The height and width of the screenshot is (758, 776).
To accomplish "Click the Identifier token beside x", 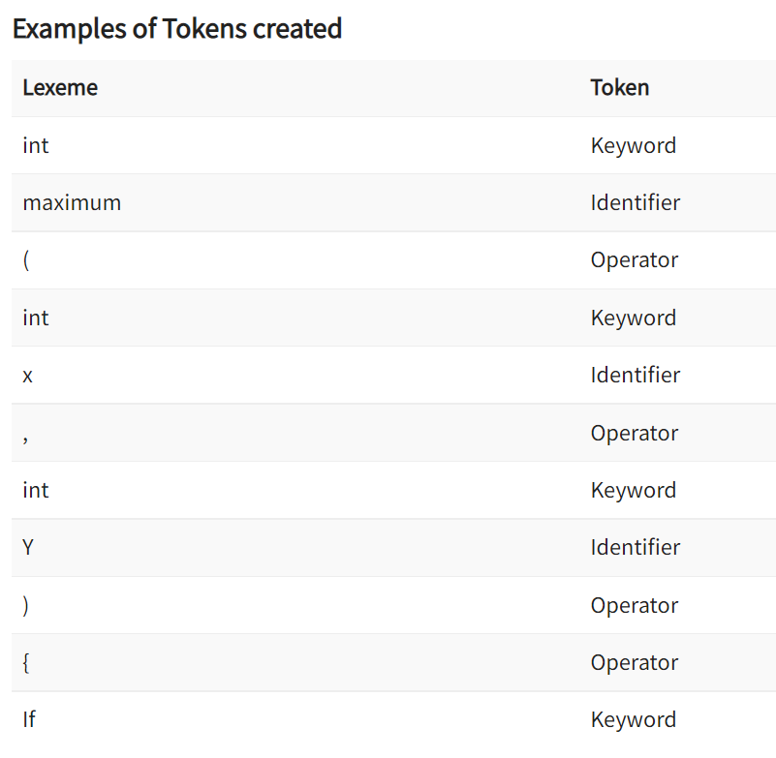I will (636, 376).
